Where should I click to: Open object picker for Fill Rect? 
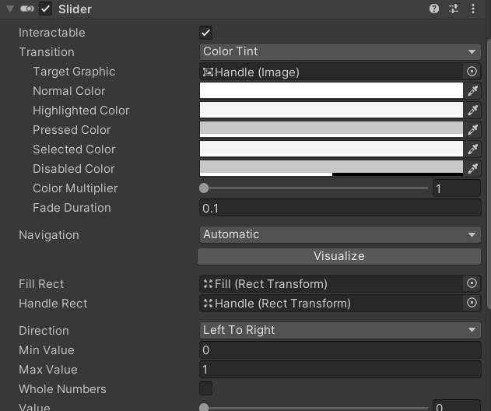(472, 283)
